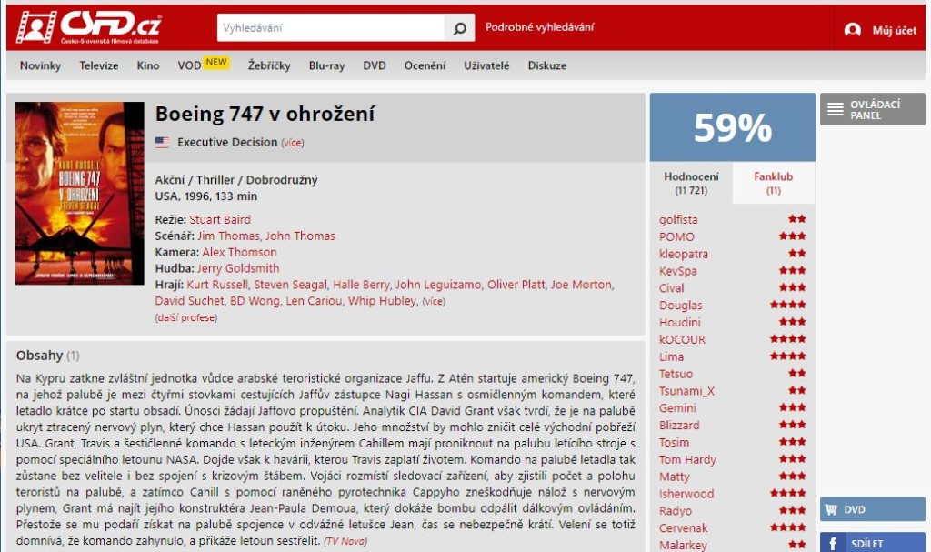
Task: Open actor BD Wong's page
Action: pyautogui.click(x=255, y=301)
